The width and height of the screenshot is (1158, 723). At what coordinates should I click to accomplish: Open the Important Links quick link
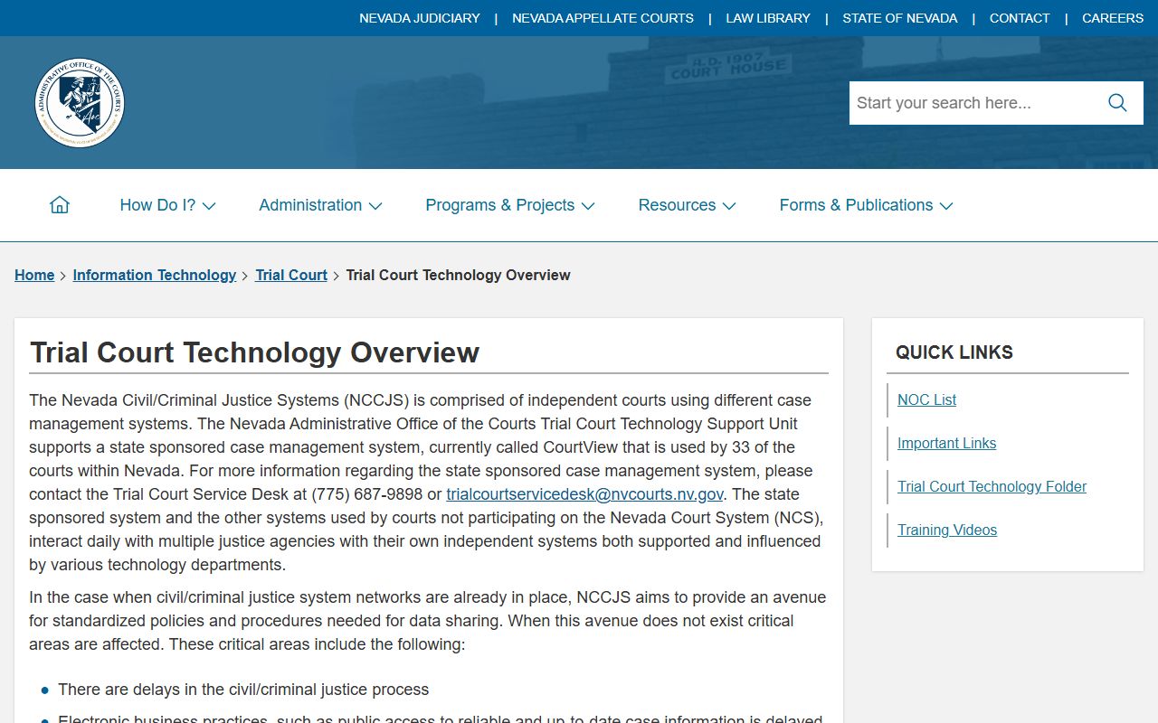pos(946,443)
